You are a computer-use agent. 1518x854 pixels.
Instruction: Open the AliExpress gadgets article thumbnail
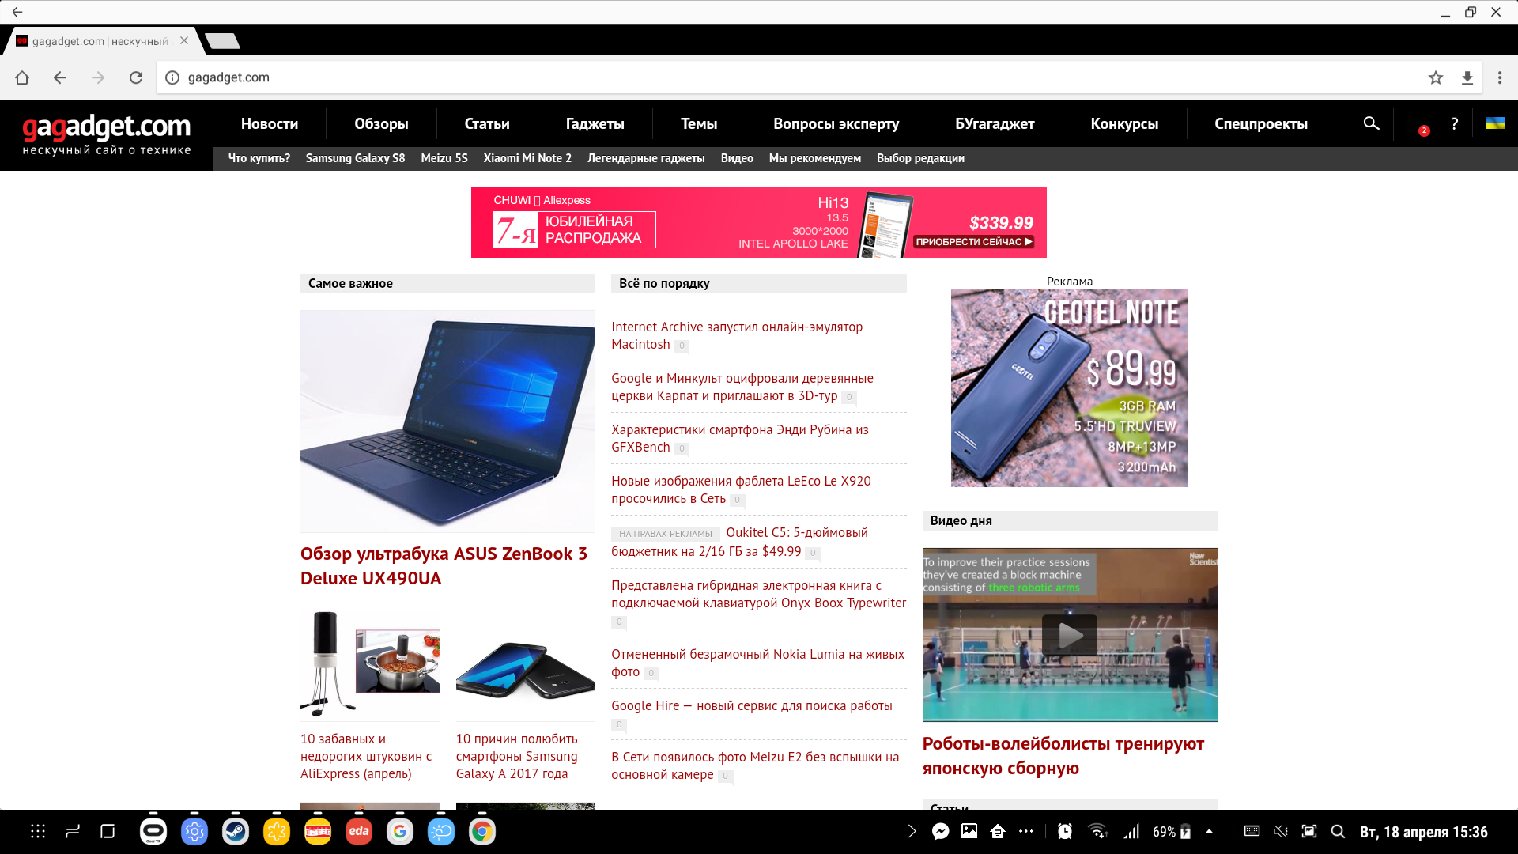click(370, 665)
